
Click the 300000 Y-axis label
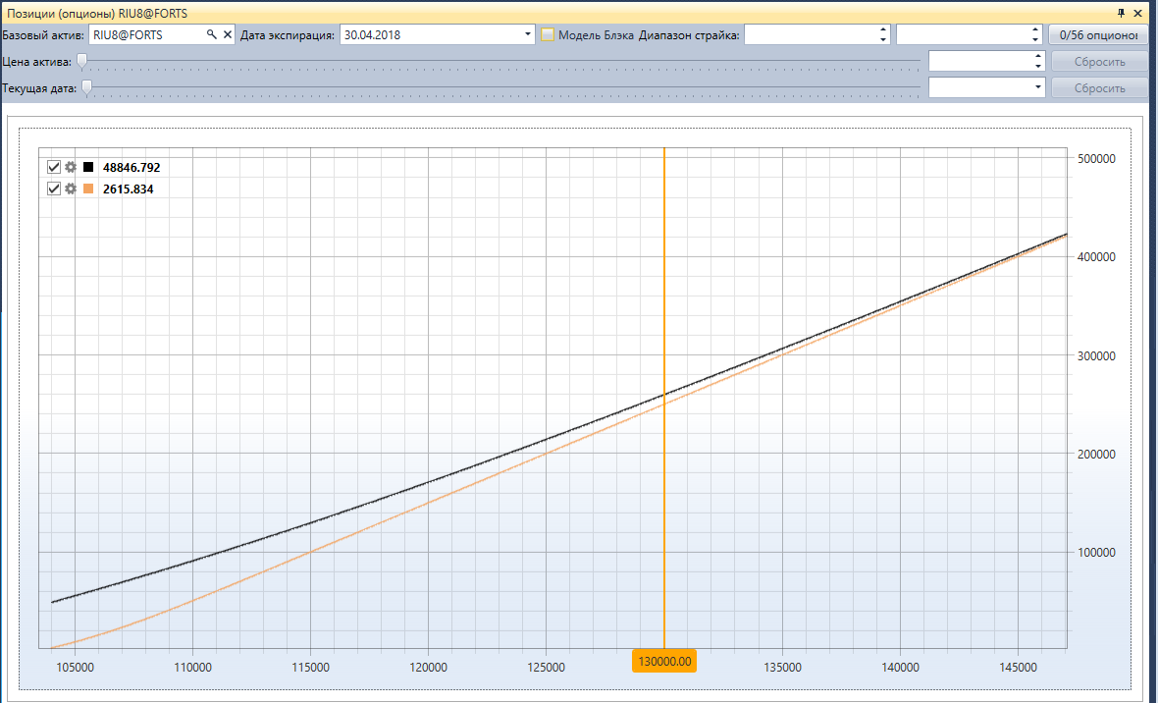pyautogui.click(x=1097, y=355)
